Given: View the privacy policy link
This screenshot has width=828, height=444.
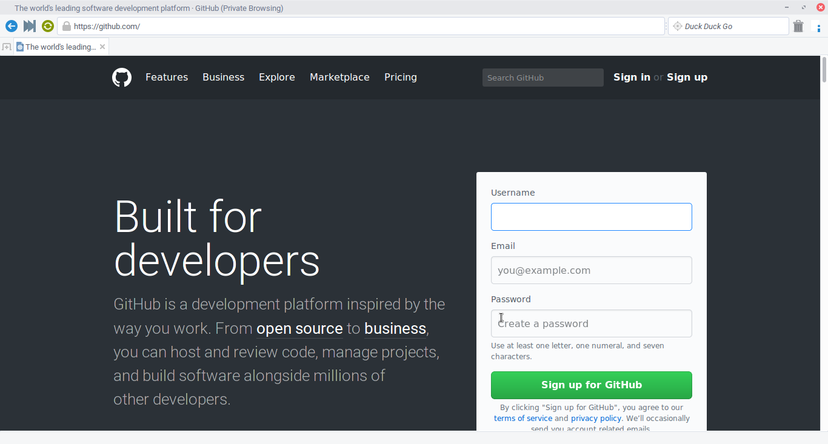Looking at the screenshot, I should pos(596,418).
